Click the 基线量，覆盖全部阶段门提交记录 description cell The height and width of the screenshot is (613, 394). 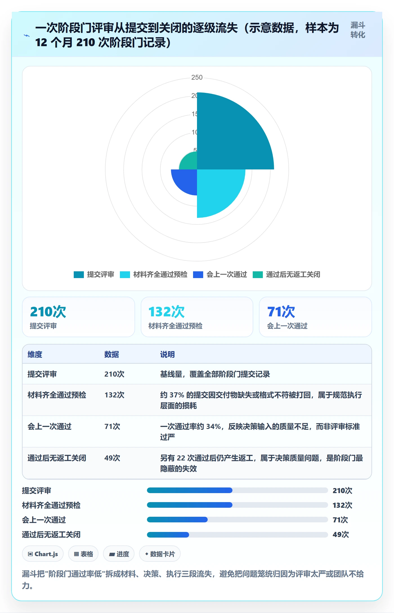[x=215, y=374]
